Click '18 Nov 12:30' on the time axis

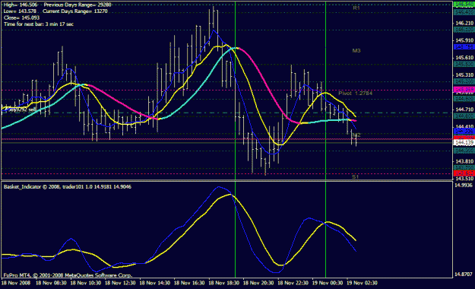[x=120, y=283]
